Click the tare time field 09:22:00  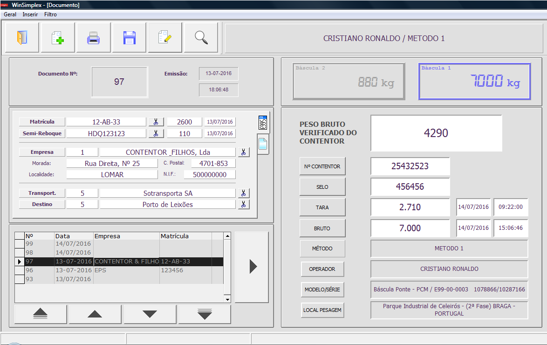click(511, 207)
